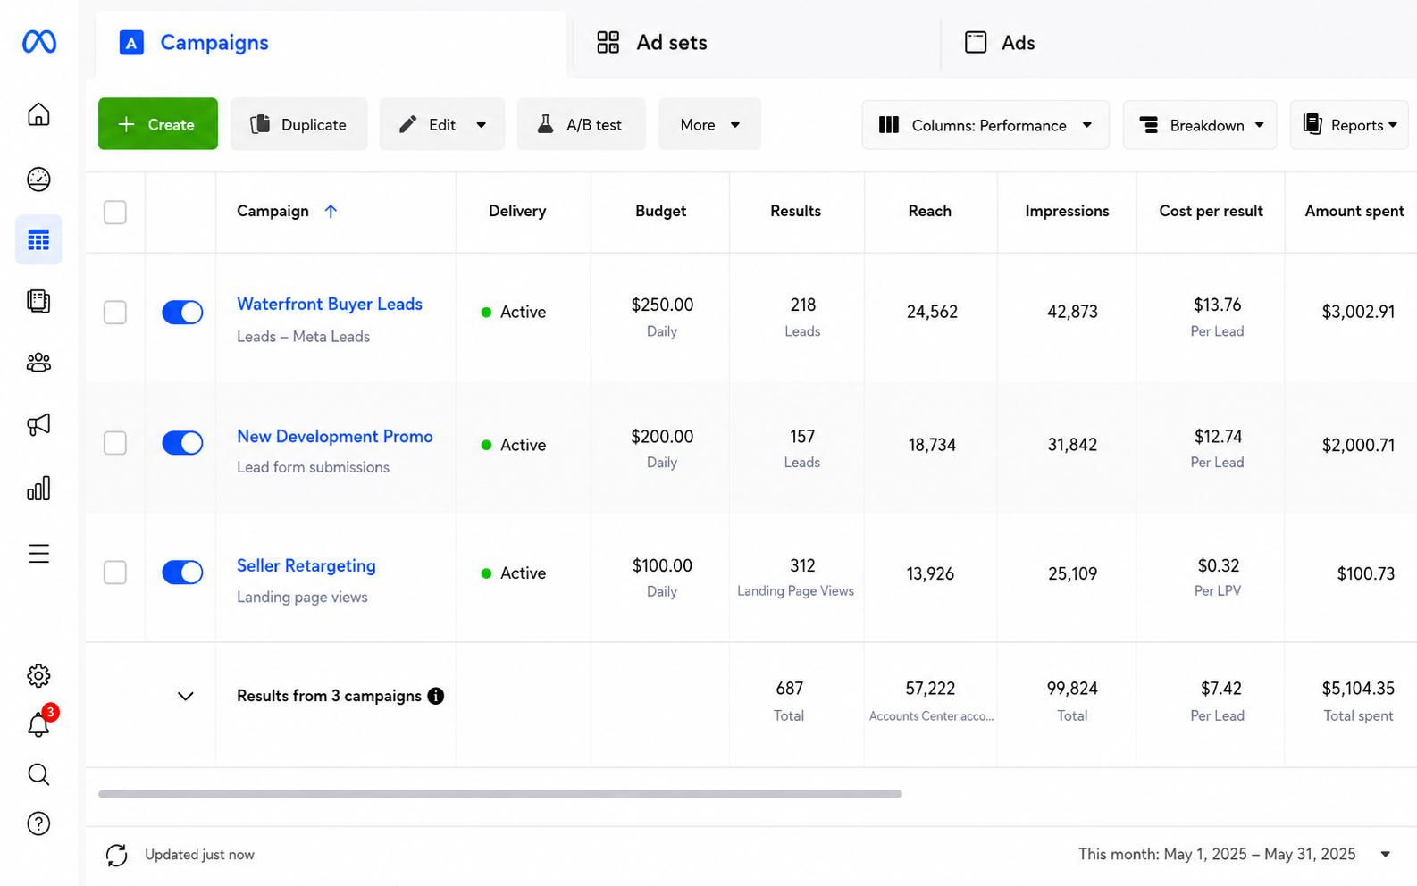This screenshot has height=886, width=1417.
Task: Disable the Seller Retargeting campaign toggle
Action: coord(182,573)
